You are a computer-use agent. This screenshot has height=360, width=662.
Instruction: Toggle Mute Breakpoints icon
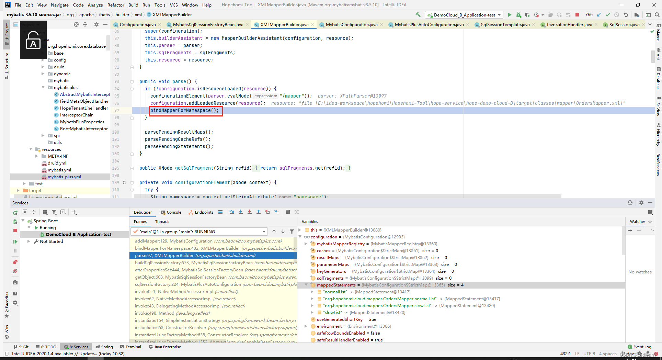click(x=15, y=271)
